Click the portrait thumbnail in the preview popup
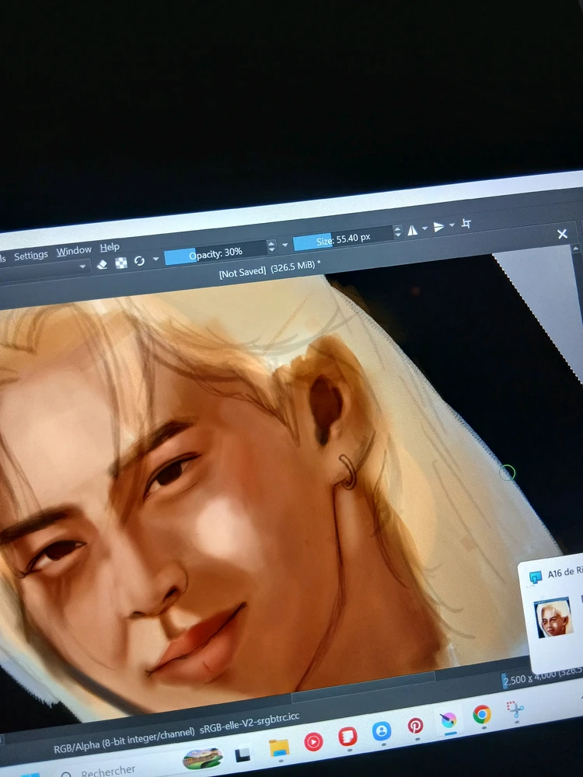The image size is (583, 777). coord(553,618)
